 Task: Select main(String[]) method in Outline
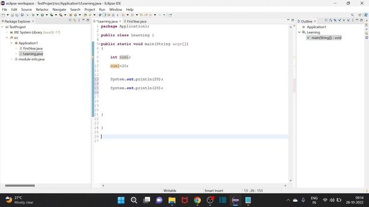326,38
